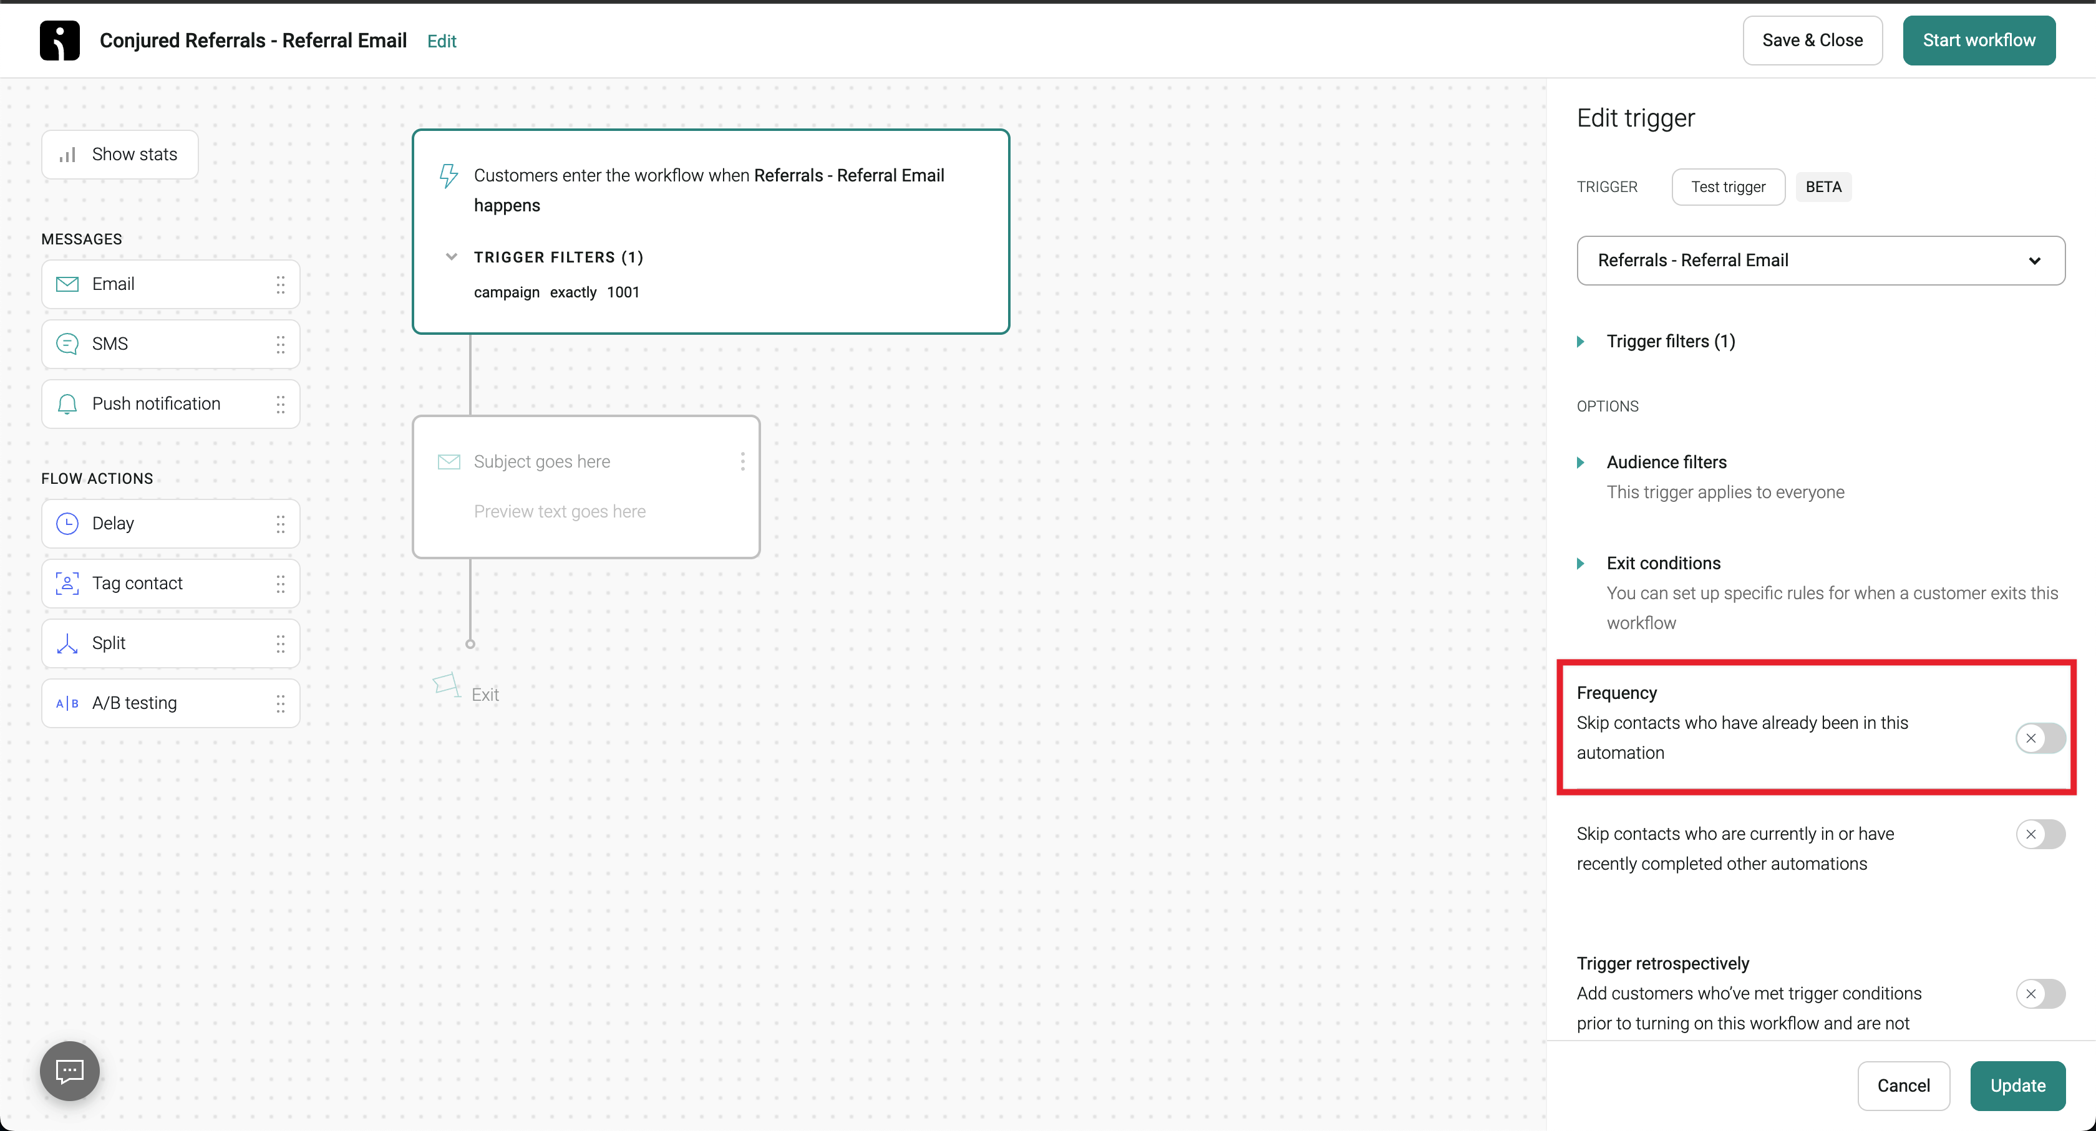Screen dimensions: 2096x1131
Task: Collapse TRIGGER FILTERS chevron on trigger card
Action: (x=451, y=257)
